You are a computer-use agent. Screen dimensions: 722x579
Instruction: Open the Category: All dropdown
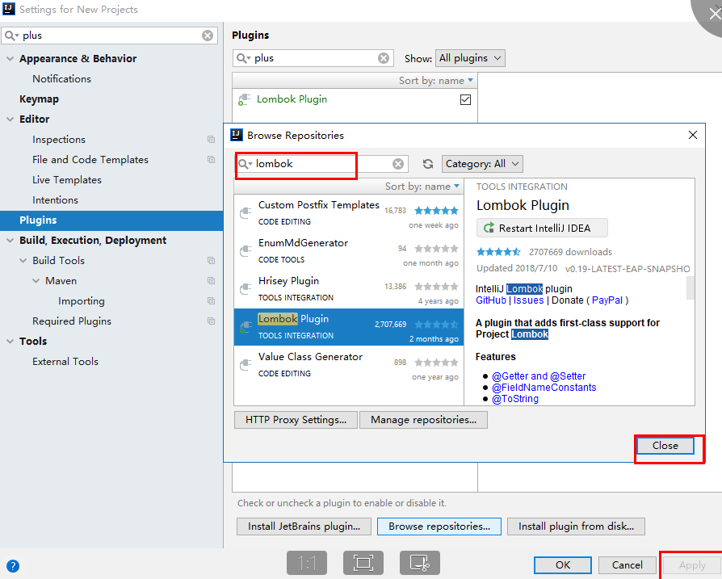[482, 164]
